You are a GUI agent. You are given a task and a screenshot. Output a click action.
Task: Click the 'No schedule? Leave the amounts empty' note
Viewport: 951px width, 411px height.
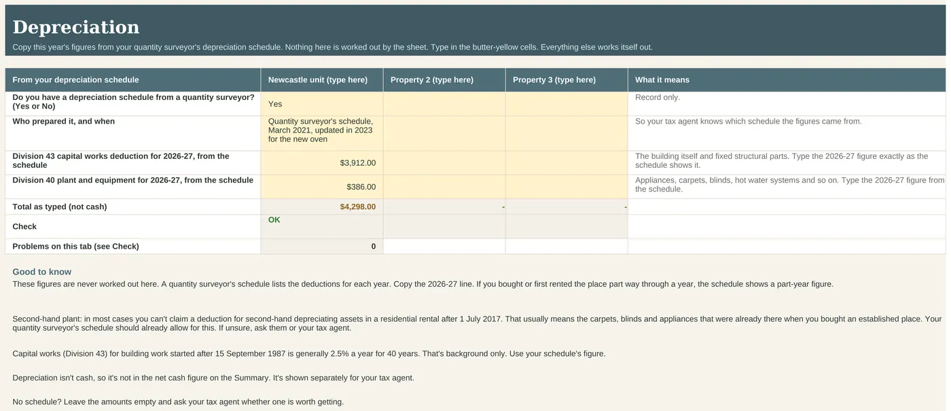(x=178, y=402)
